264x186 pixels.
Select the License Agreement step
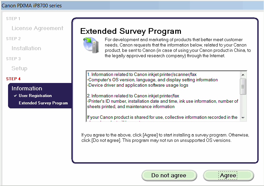pos(37,28)
